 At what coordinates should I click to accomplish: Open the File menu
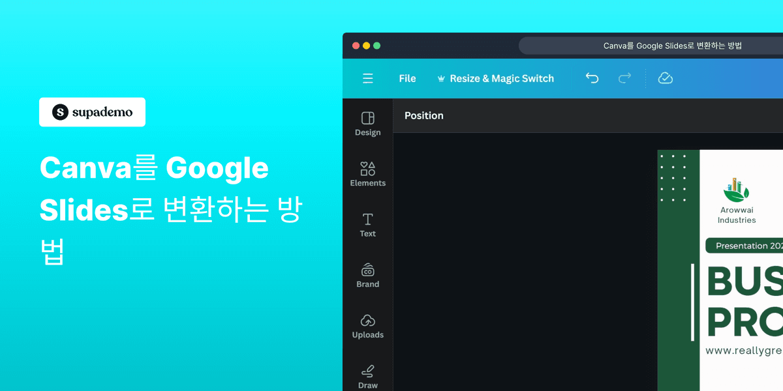[407, 78]
